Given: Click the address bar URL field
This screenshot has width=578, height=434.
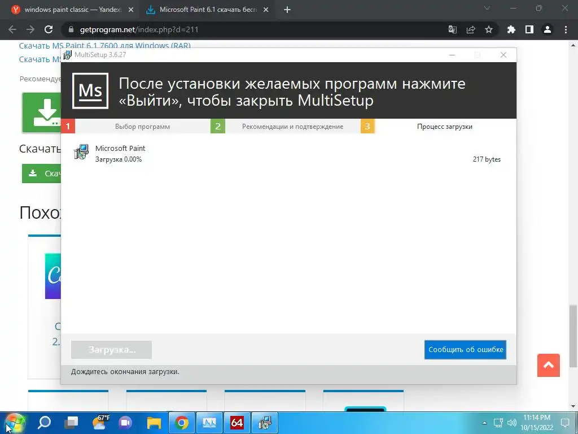Looking at the screenshot, I should point(258,29).
